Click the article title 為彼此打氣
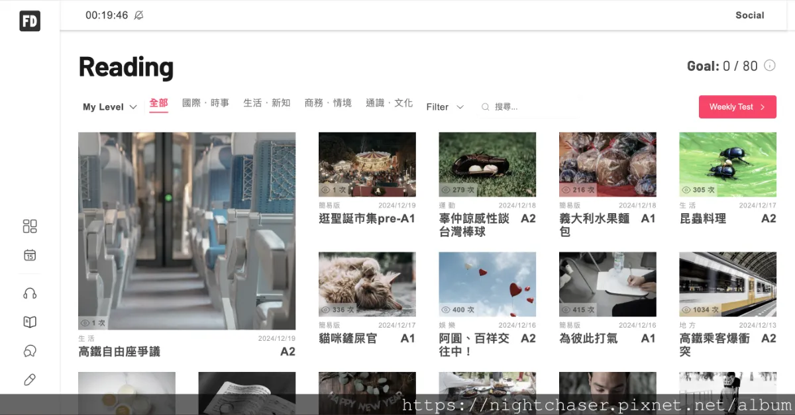Screen dimensions: 795x415 [x=588, y=338]
